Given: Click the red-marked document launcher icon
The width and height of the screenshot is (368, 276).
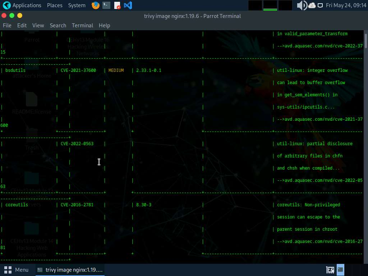Looking at the screenshot, I should pyautogui.click(x=117, y=5).
